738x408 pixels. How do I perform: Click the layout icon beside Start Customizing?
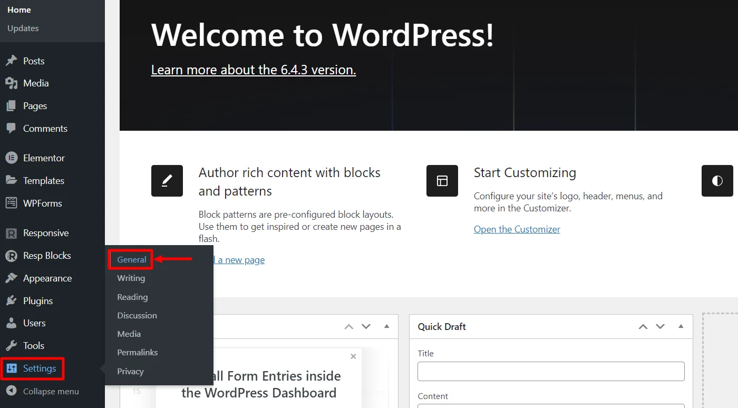pos(442,181)
